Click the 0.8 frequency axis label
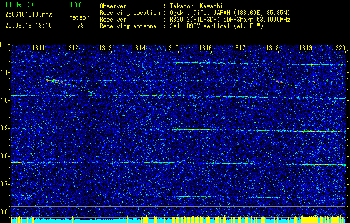350x223 pixels. 4,156
